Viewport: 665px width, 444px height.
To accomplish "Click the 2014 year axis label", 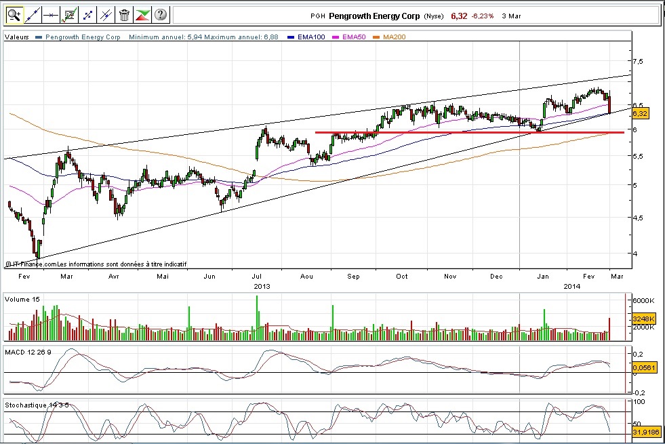I will (x=571, y=287).
